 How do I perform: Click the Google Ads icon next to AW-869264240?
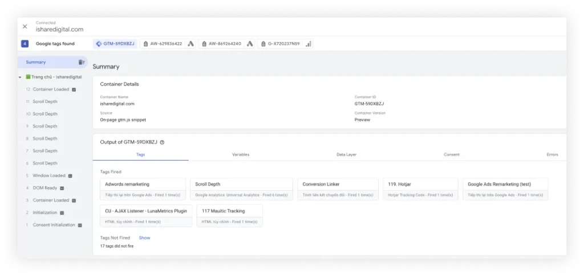tap(250, 44)
